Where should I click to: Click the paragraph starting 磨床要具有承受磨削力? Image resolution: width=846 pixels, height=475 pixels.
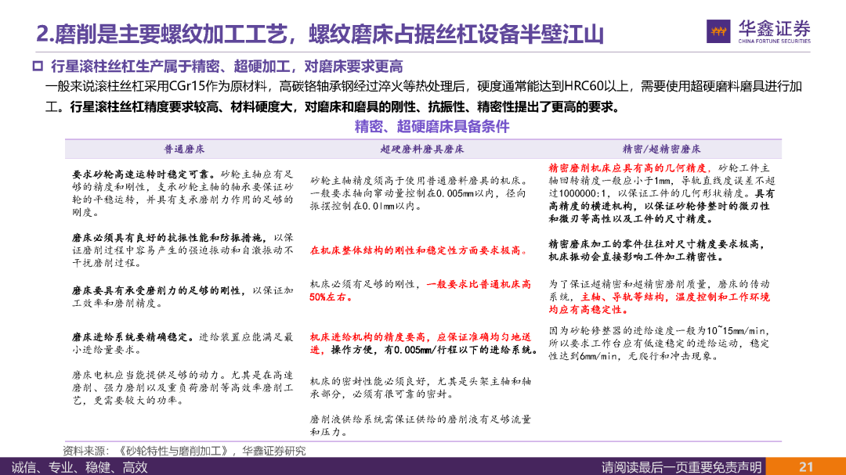click(183, 297)
